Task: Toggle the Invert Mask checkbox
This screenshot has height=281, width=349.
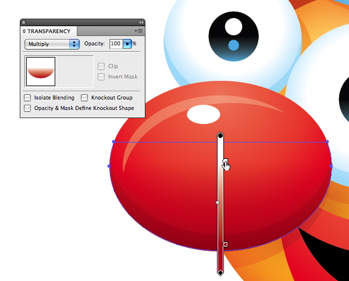Action: 101,77
